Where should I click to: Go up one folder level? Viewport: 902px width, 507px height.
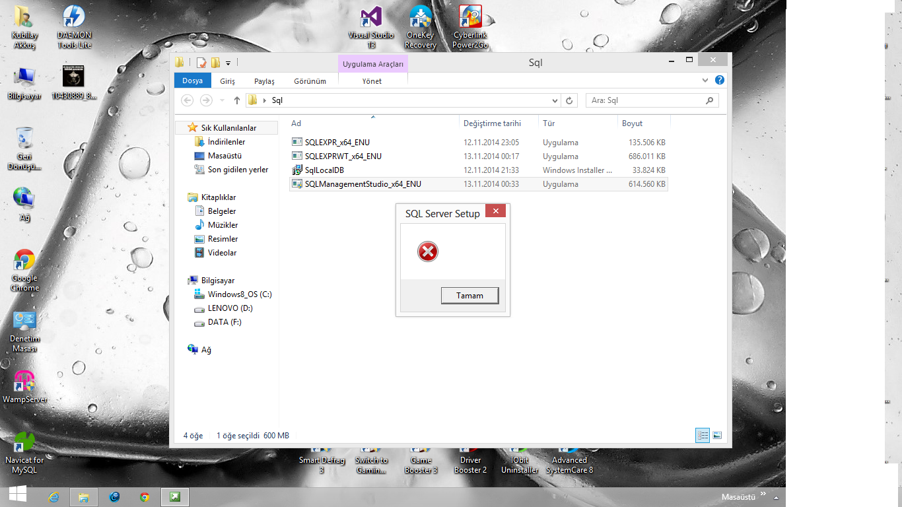click(x=237, y=100)
